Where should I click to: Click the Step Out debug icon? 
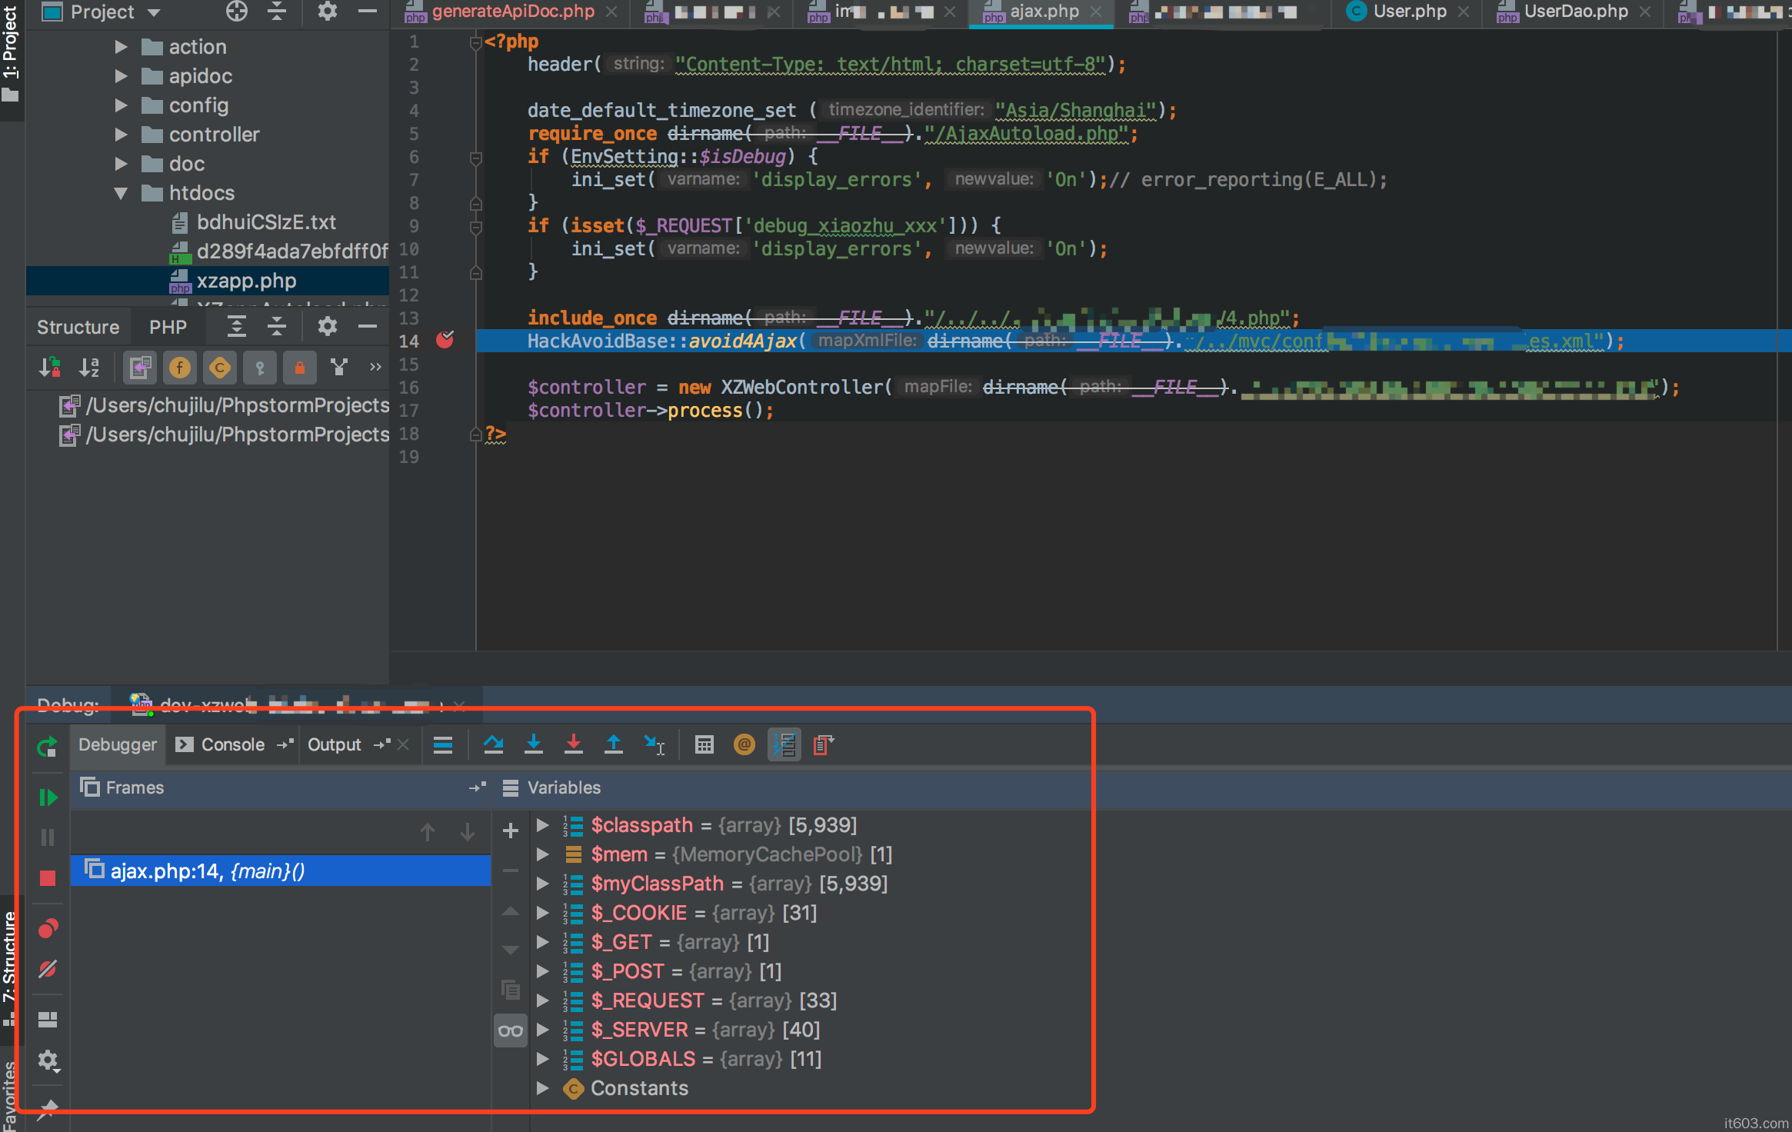coord(613,744)
